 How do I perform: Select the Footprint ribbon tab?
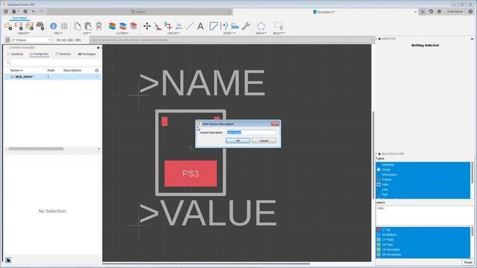19,18
